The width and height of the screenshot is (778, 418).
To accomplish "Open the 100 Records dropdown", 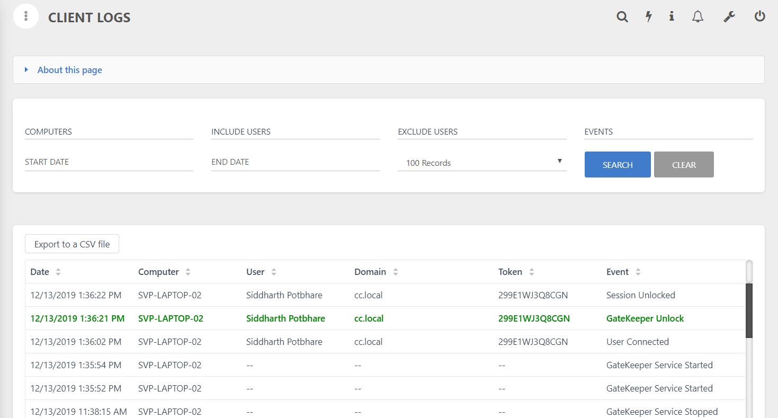I will [x=482, y=163].
